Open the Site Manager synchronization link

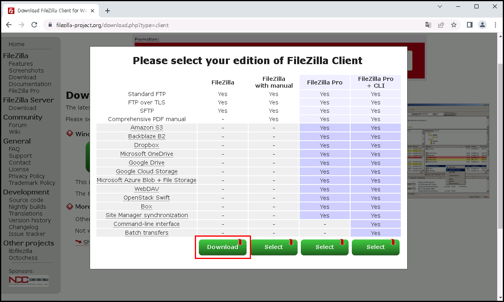[x=147, y=215]
